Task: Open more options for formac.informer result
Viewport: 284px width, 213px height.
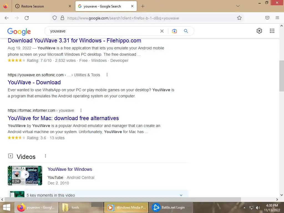Action: pyautogui.click(x=81, y=110)
